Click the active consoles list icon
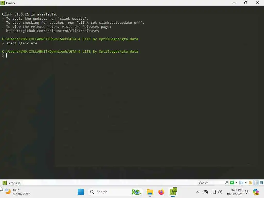This screenshot has height=198, width=264. point(241,183)
